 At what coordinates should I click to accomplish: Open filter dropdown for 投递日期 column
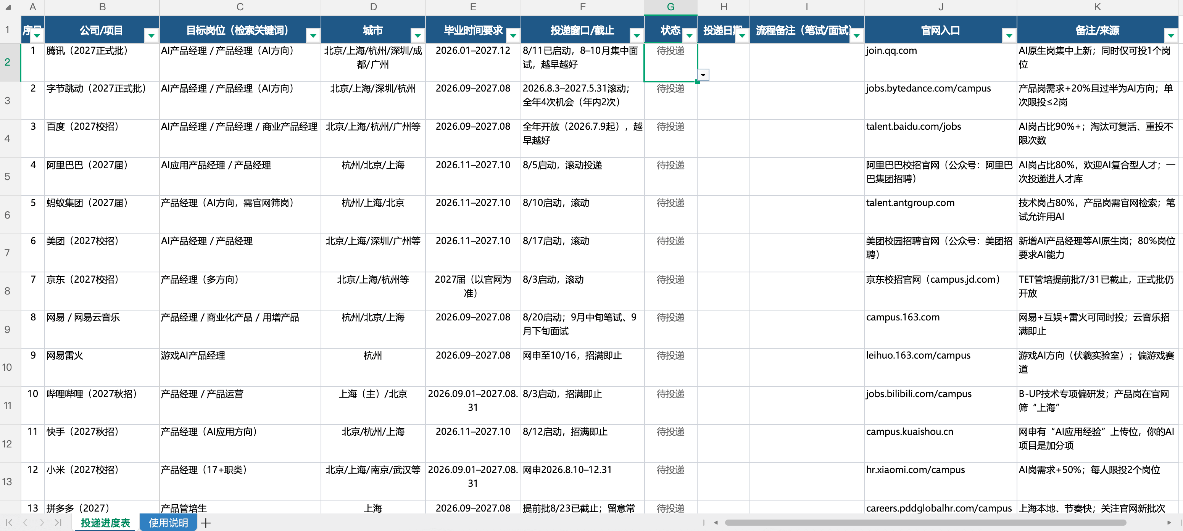pyautogui.click(x=743, y=35)
